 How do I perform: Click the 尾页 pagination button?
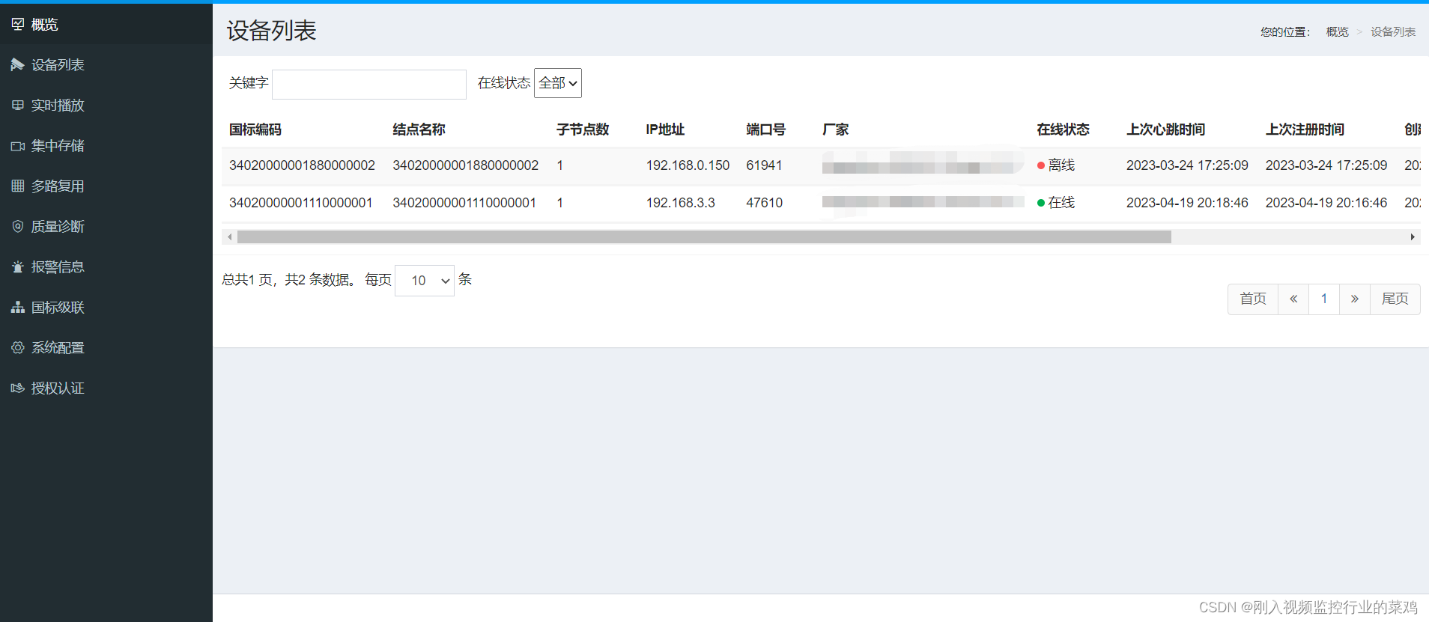point(1395,299)
